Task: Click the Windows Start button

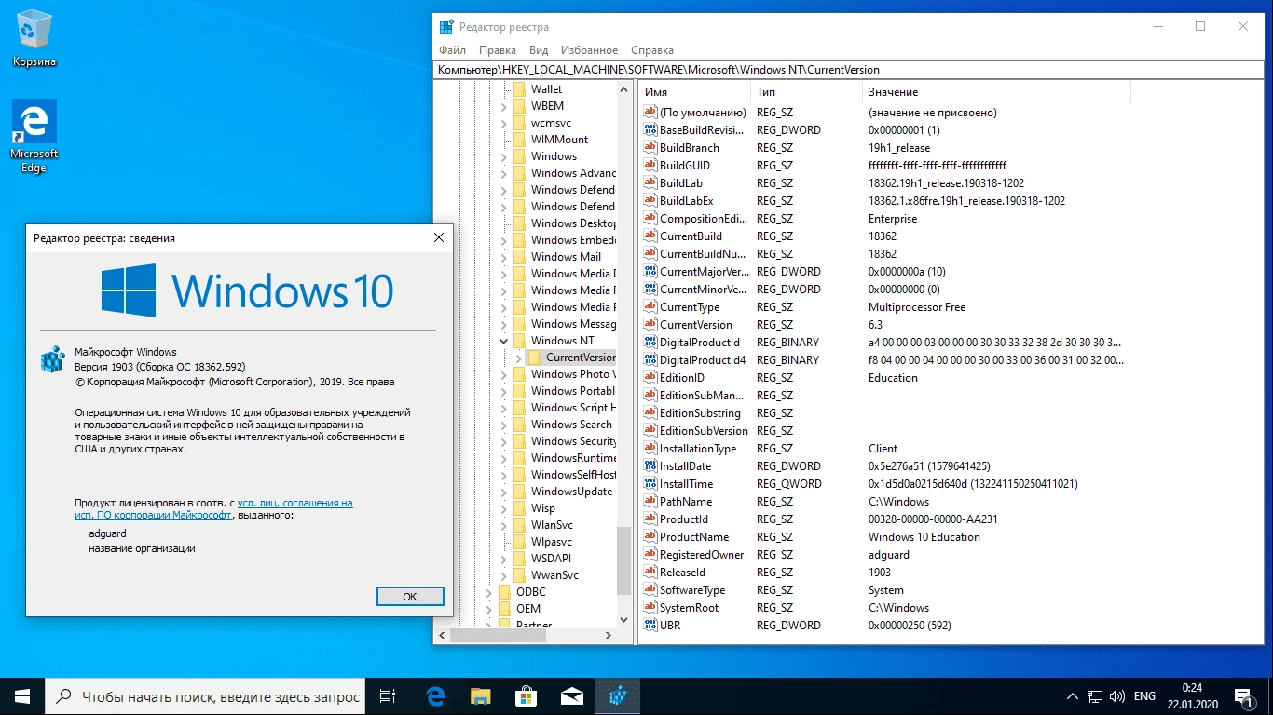Action: click(22, 695)
